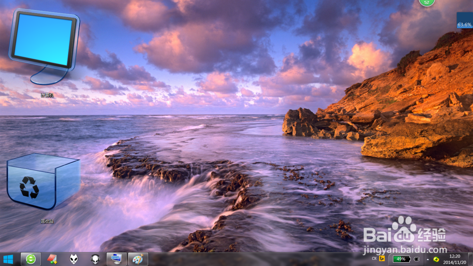Click the 49% battery indicator
The width and height of the screenshot is (473, 266).
(x=402, y=259)
